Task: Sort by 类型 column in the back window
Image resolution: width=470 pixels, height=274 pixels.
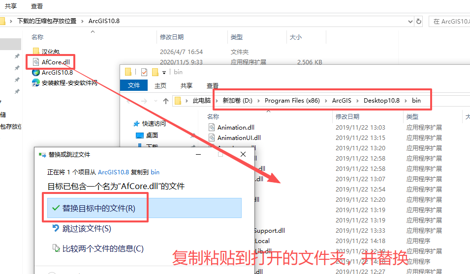Action: click(x=237, y=37)
